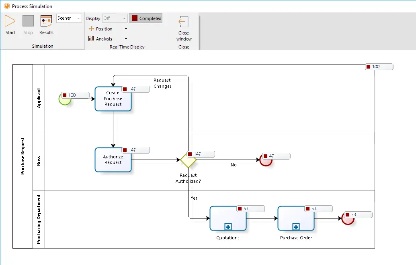Screen dimensions: 416x265
Task: Select the Request Authorized gateway diamond
Action: point(188,160)
